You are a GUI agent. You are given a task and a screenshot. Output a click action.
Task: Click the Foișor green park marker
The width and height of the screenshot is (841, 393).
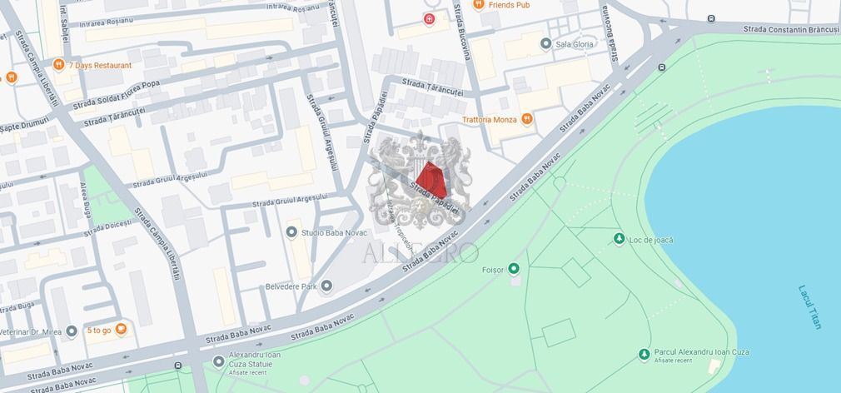click(514, 269)
